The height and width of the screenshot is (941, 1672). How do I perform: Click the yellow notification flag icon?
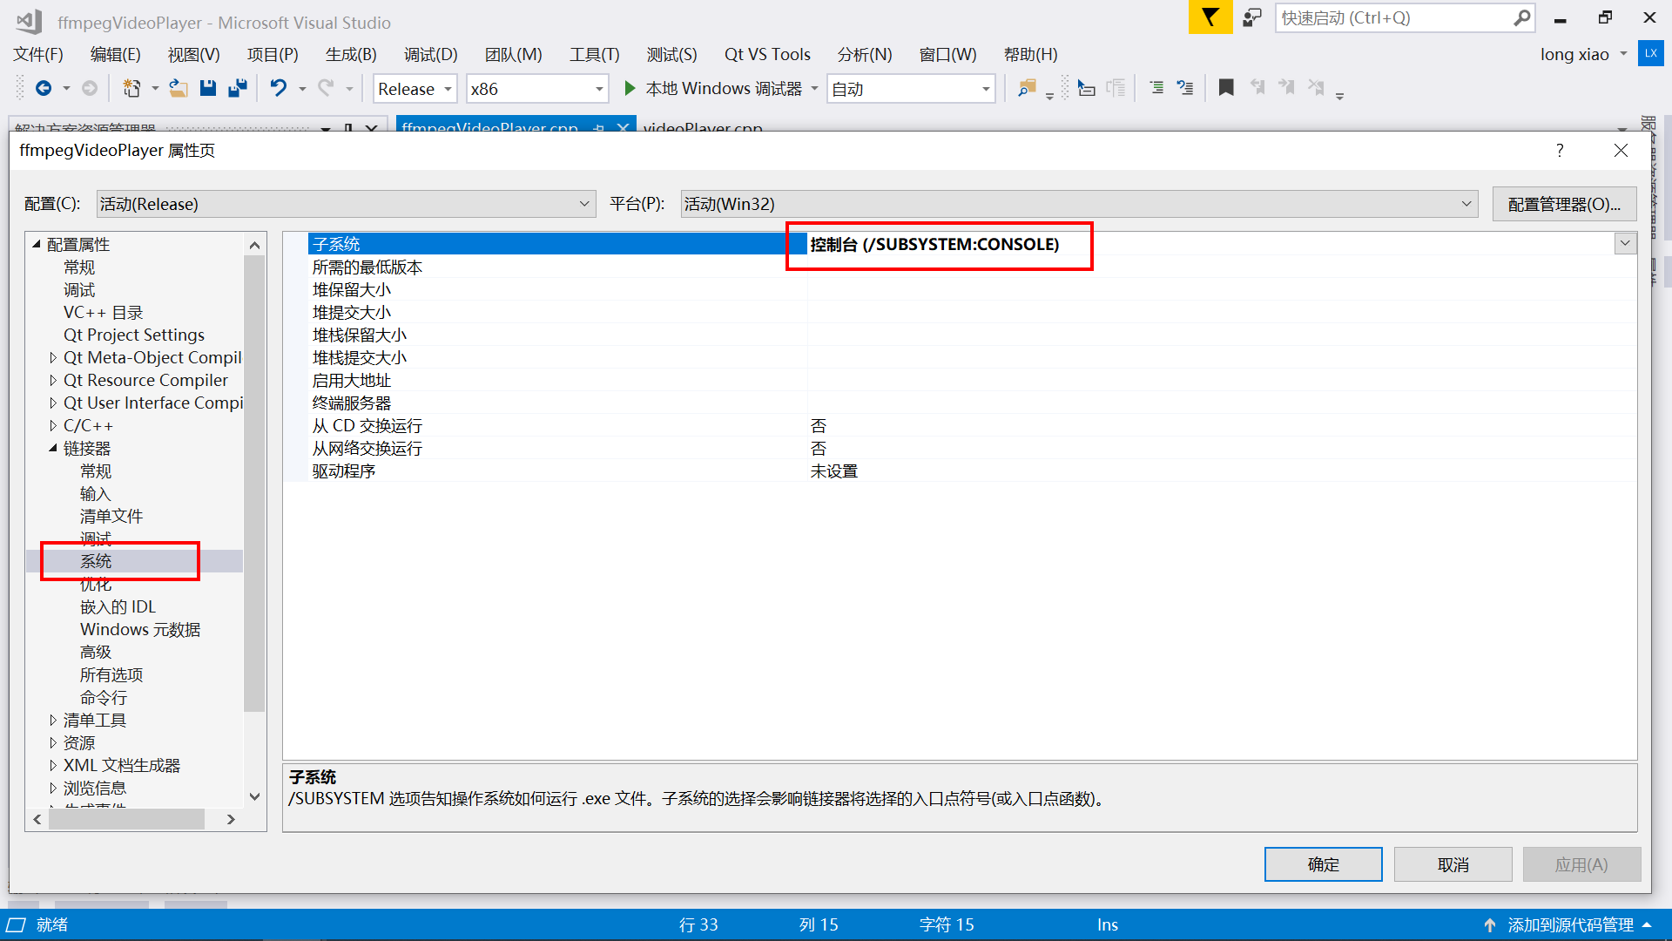click(x=1210, y=17)
